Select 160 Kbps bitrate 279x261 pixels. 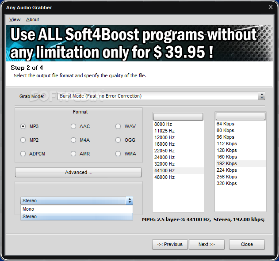pyautogui.click(x=241, y=157)
